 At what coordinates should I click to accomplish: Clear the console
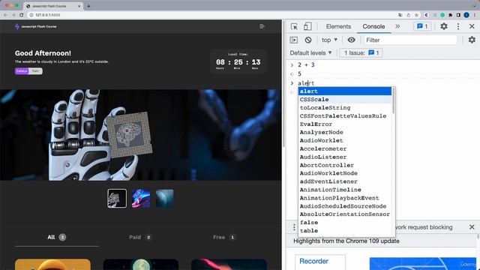(308, 40)
